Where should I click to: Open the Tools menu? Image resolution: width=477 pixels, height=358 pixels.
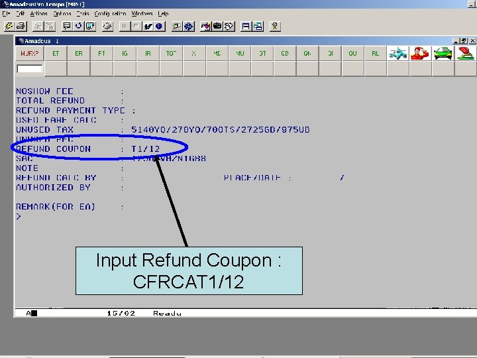[x=82, y=14]
